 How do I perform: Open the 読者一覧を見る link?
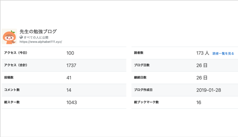click(x=223, y=53)
